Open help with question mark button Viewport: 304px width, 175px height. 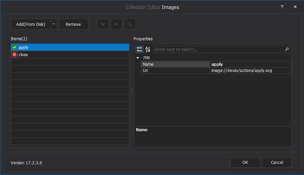[282, 7]
